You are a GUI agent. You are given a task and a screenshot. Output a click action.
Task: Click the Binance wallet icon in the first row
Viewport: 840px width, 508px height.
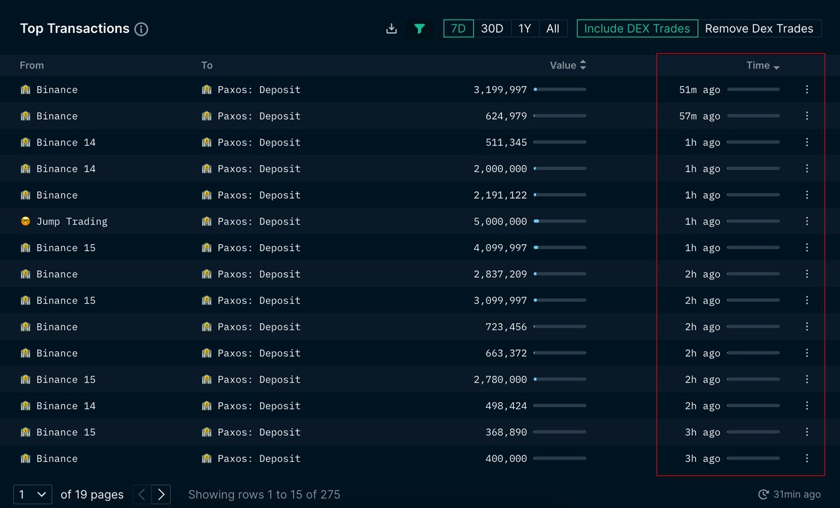pos(25,90)
